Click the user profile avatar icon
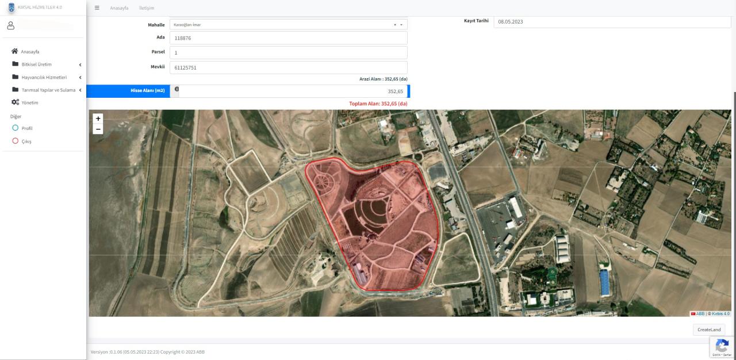 click(x=10, y=26)
